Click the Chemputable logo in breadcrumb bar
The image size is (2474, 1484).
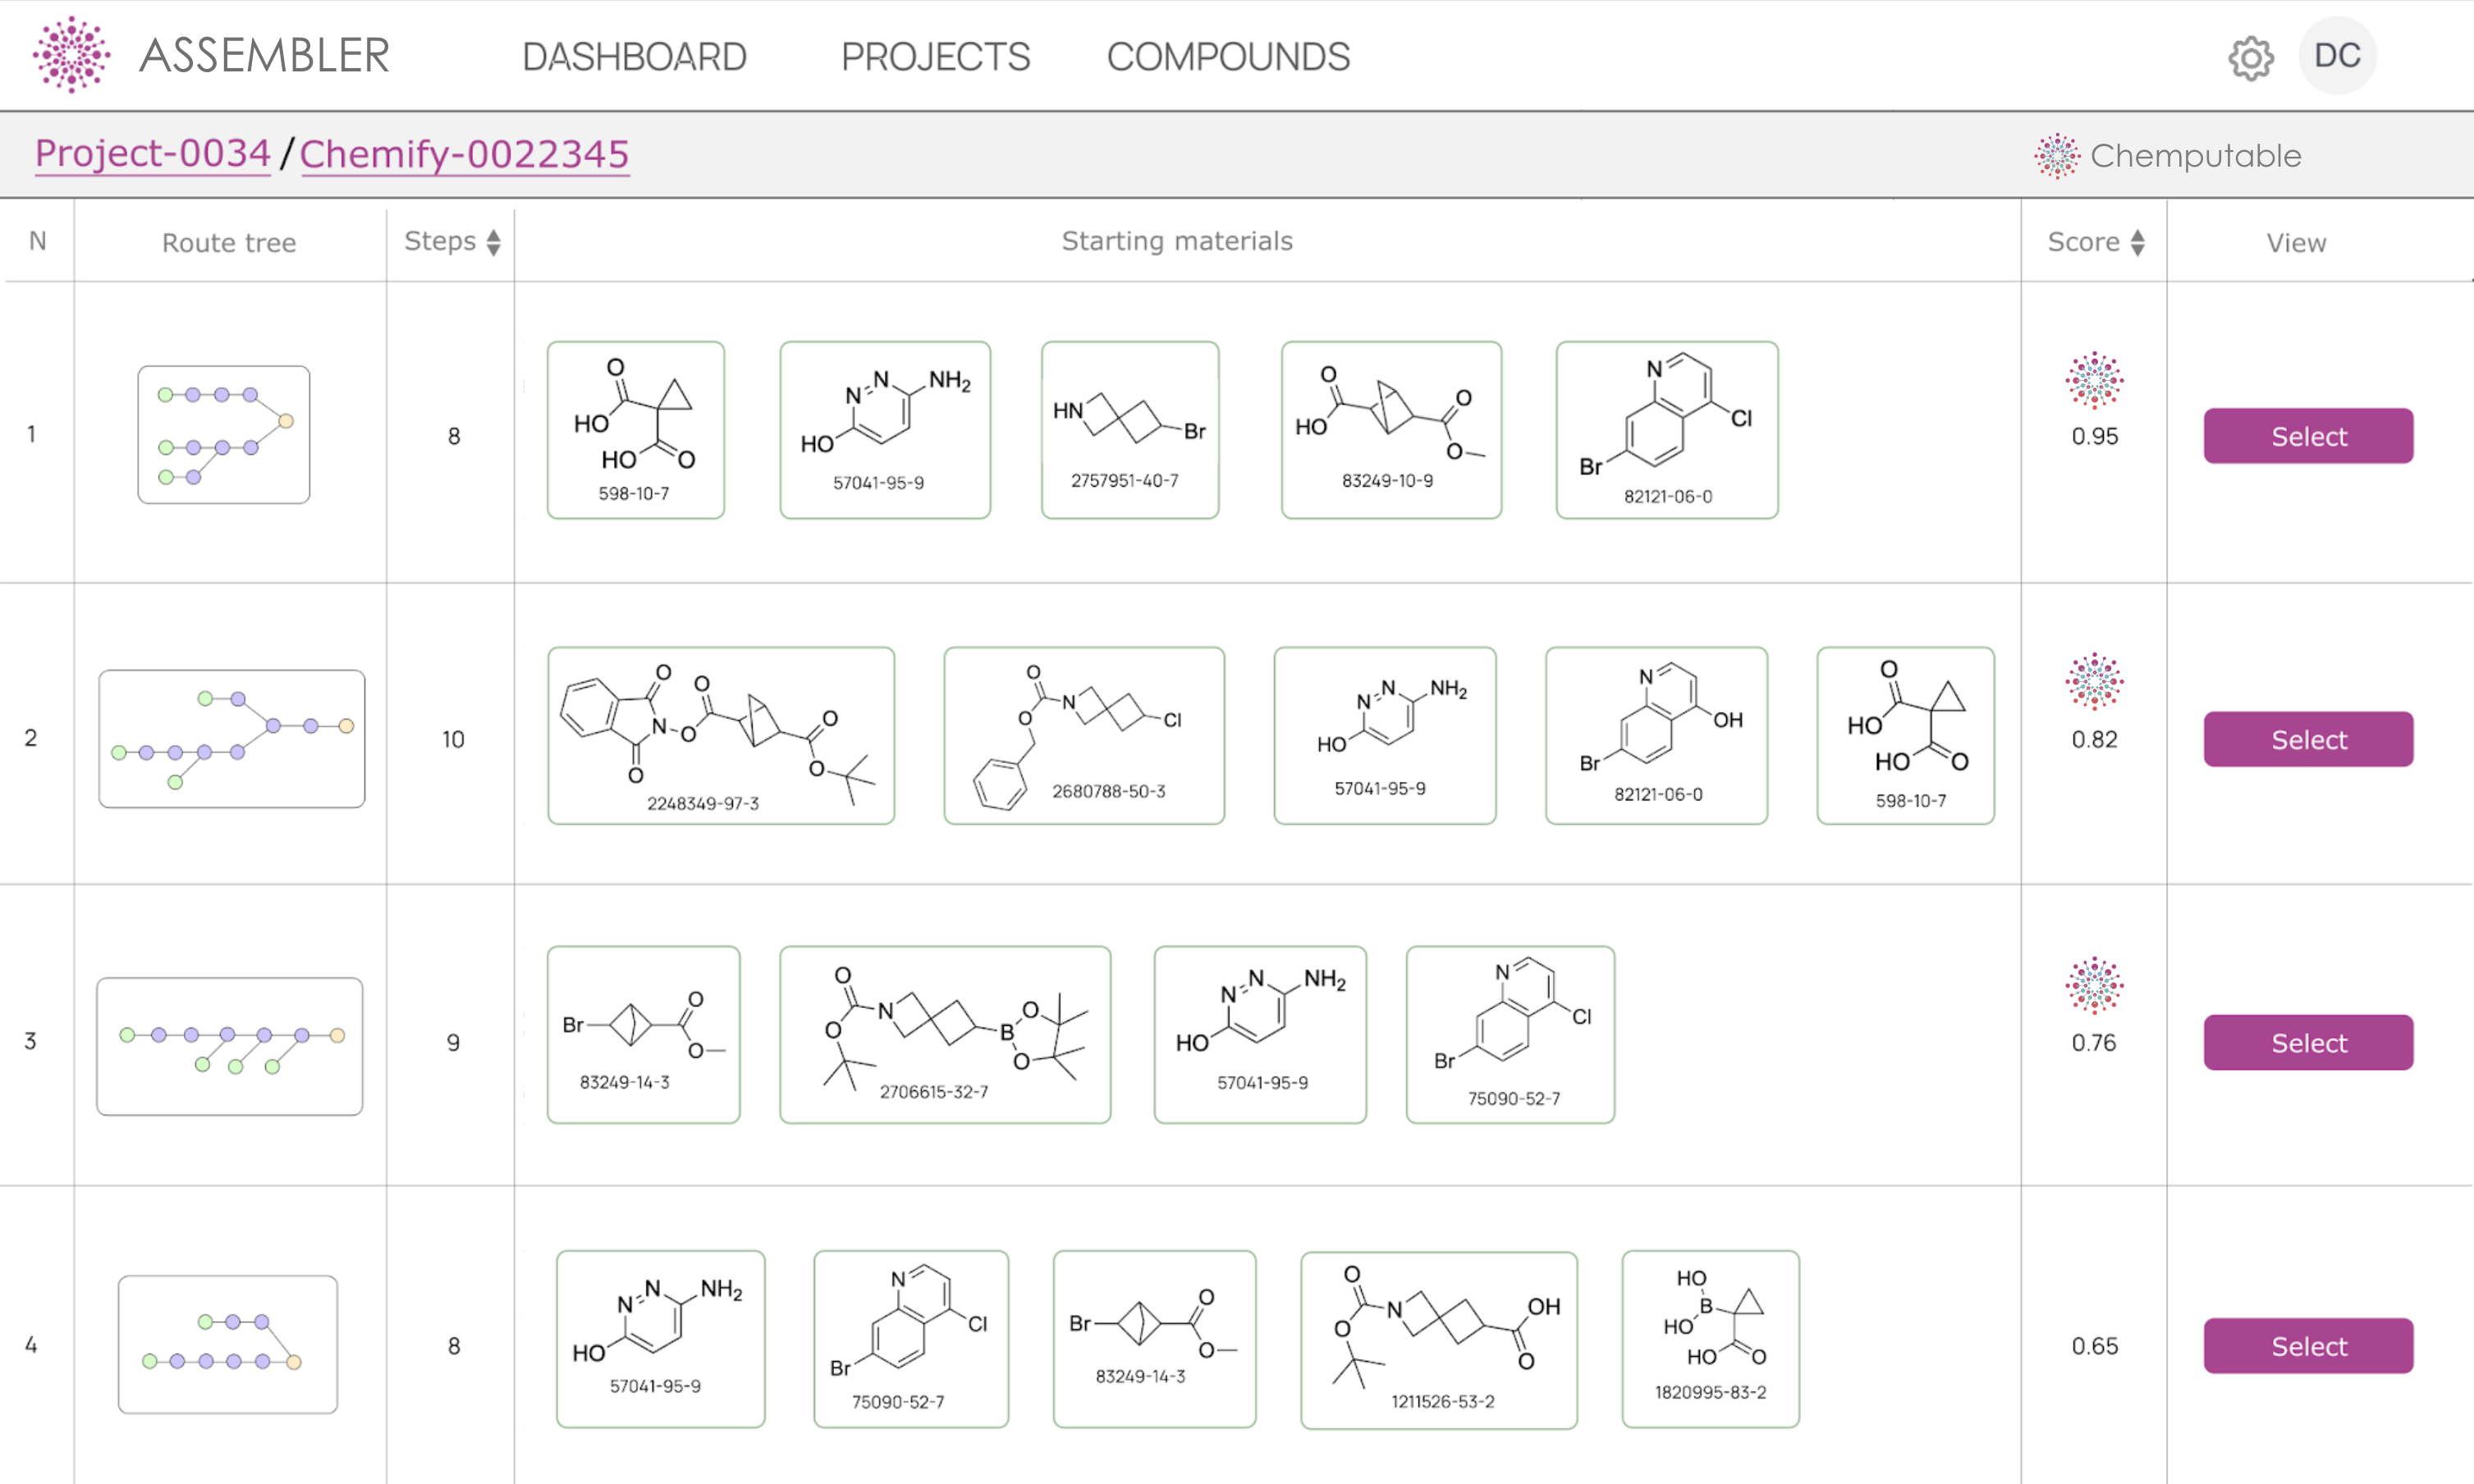[2056, 156]
